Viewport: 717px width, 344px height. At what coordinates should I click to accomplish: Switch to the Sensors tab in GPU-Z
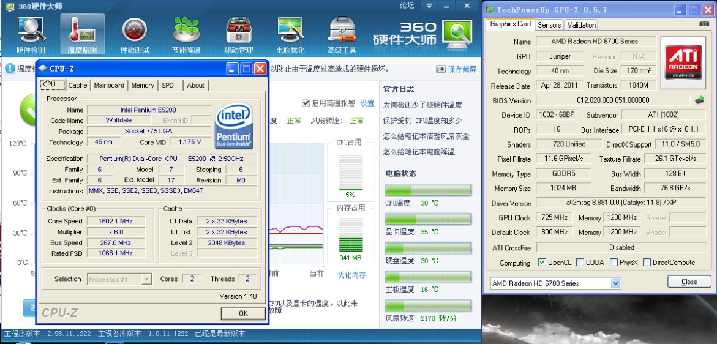tap(549, 25)
